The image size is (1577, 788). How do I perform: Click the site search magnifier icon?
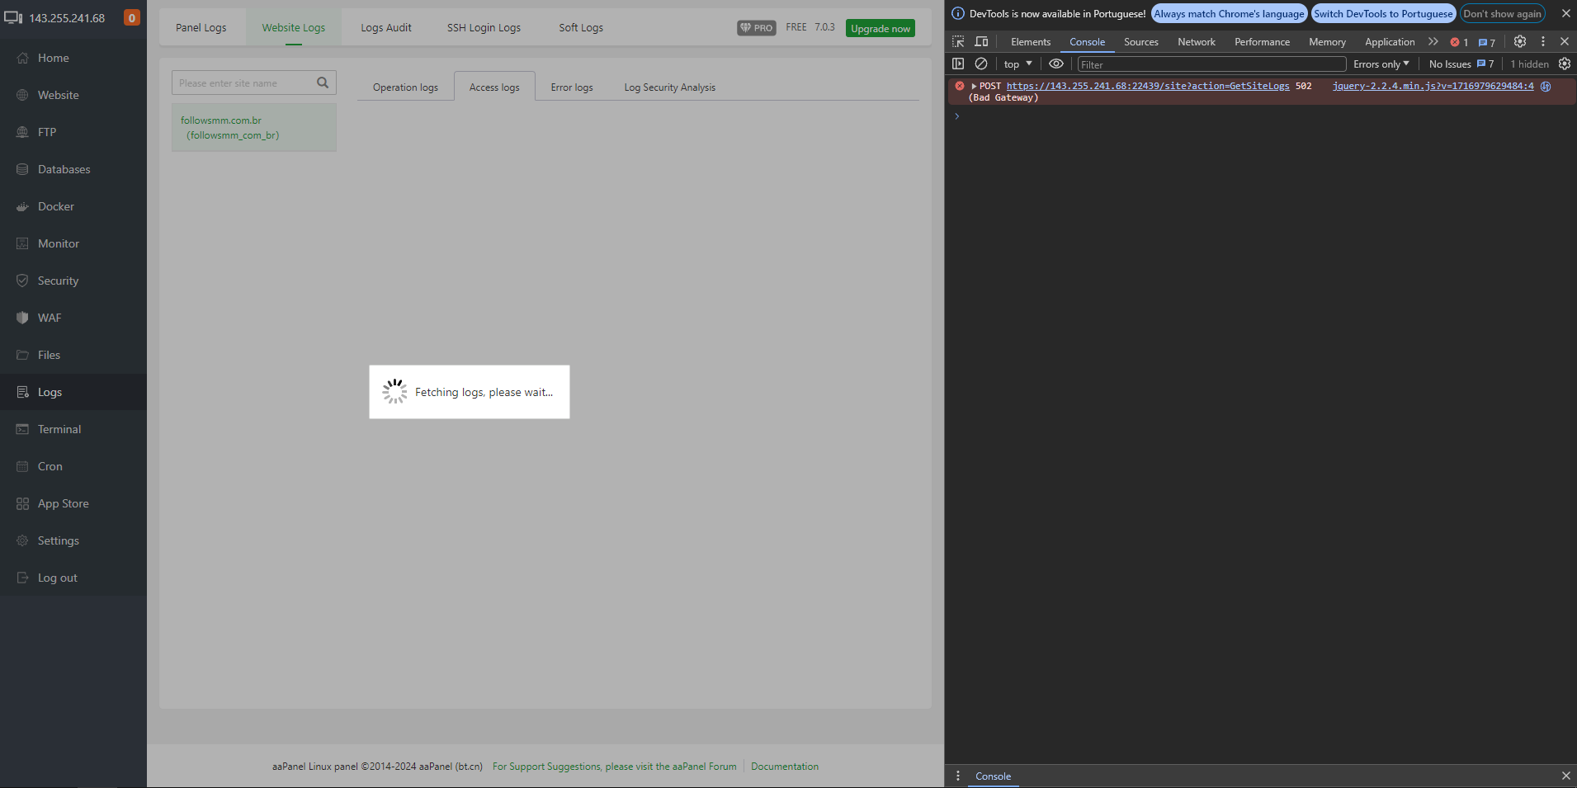pyautogui.click(x=323, y=83)
